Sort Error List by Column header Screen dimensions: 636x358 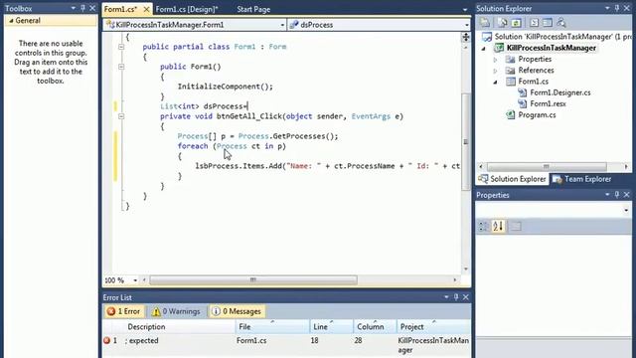point(375,327)
